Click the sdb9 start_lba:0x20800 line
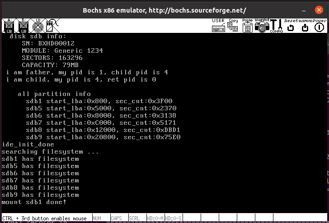Image resolution: width=329 pixels, height=223 pixels. tap(103, 137)
